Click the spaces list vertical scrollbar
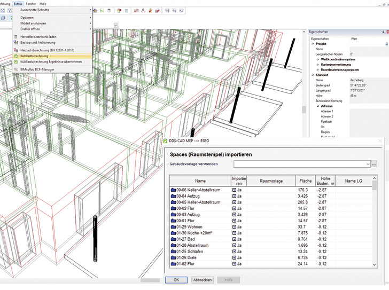Viewport: 389px width, 290px height. click(x=374, y=224)
